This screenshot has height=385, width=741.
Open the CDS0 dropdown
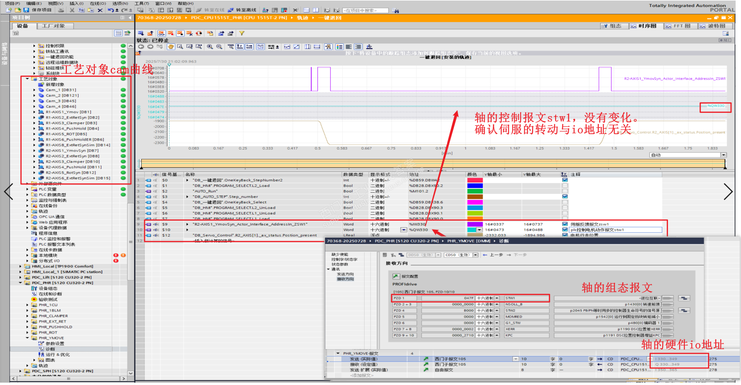coord(475,255)
